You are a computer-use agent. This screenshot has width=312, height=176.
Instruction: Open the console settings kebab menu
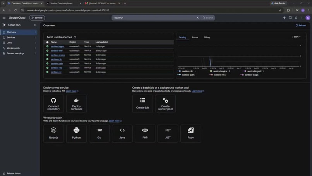302,18
